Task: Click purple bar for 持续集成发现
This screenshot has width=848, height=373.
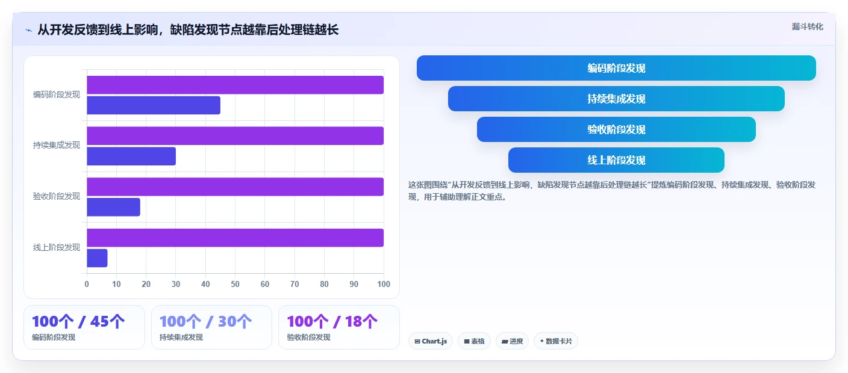Action: [x=235, y=135]
